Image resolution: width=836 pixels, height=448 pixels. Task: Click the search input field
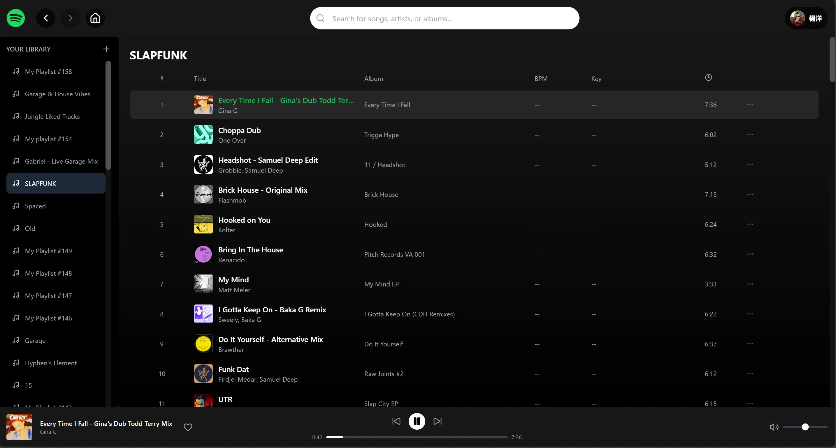coord(445,18)
